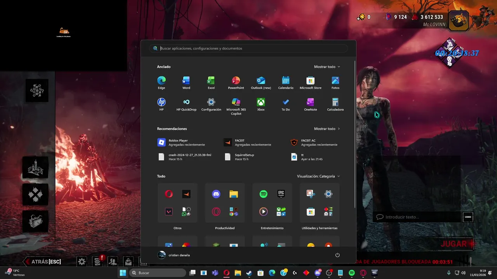The width and height of the screenshot is (497, 279).
Task: Open File Explorer in Productividad category
Action: (234, 194)
